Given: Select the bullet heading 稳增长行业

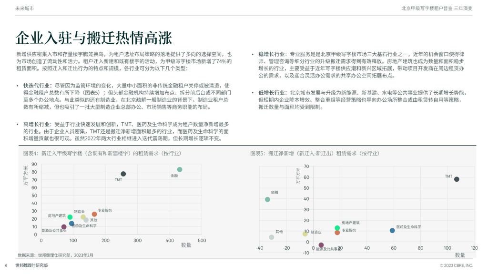Looking at the screenshot, I should tap(271, 54).
